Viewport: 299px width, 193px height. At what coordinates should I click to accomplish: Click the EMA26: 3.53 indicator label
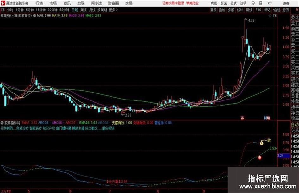tap(88, 123)
